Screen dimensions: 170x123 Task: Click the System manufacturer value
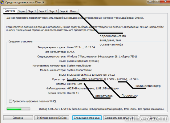click(x=79, y=65)
